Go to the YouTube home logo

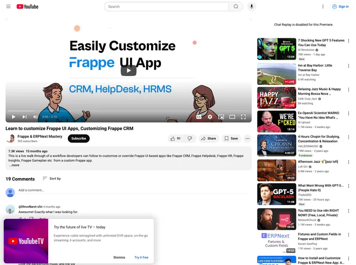[x=27, y=7]
